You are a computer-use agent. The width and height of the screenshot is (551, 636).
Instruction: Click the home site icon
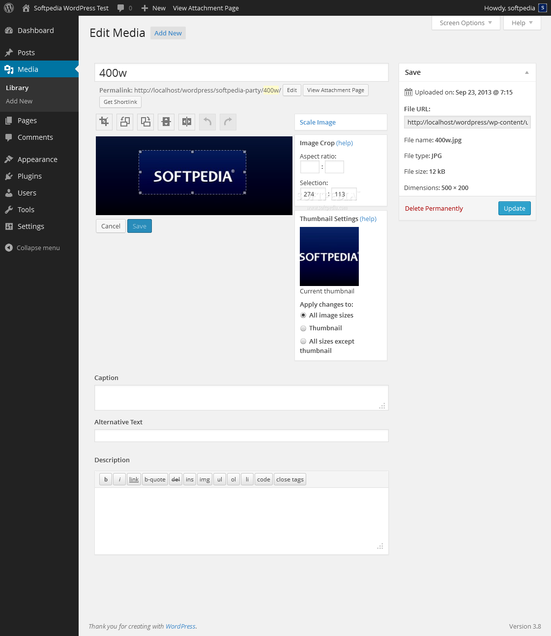click(26, 8)
